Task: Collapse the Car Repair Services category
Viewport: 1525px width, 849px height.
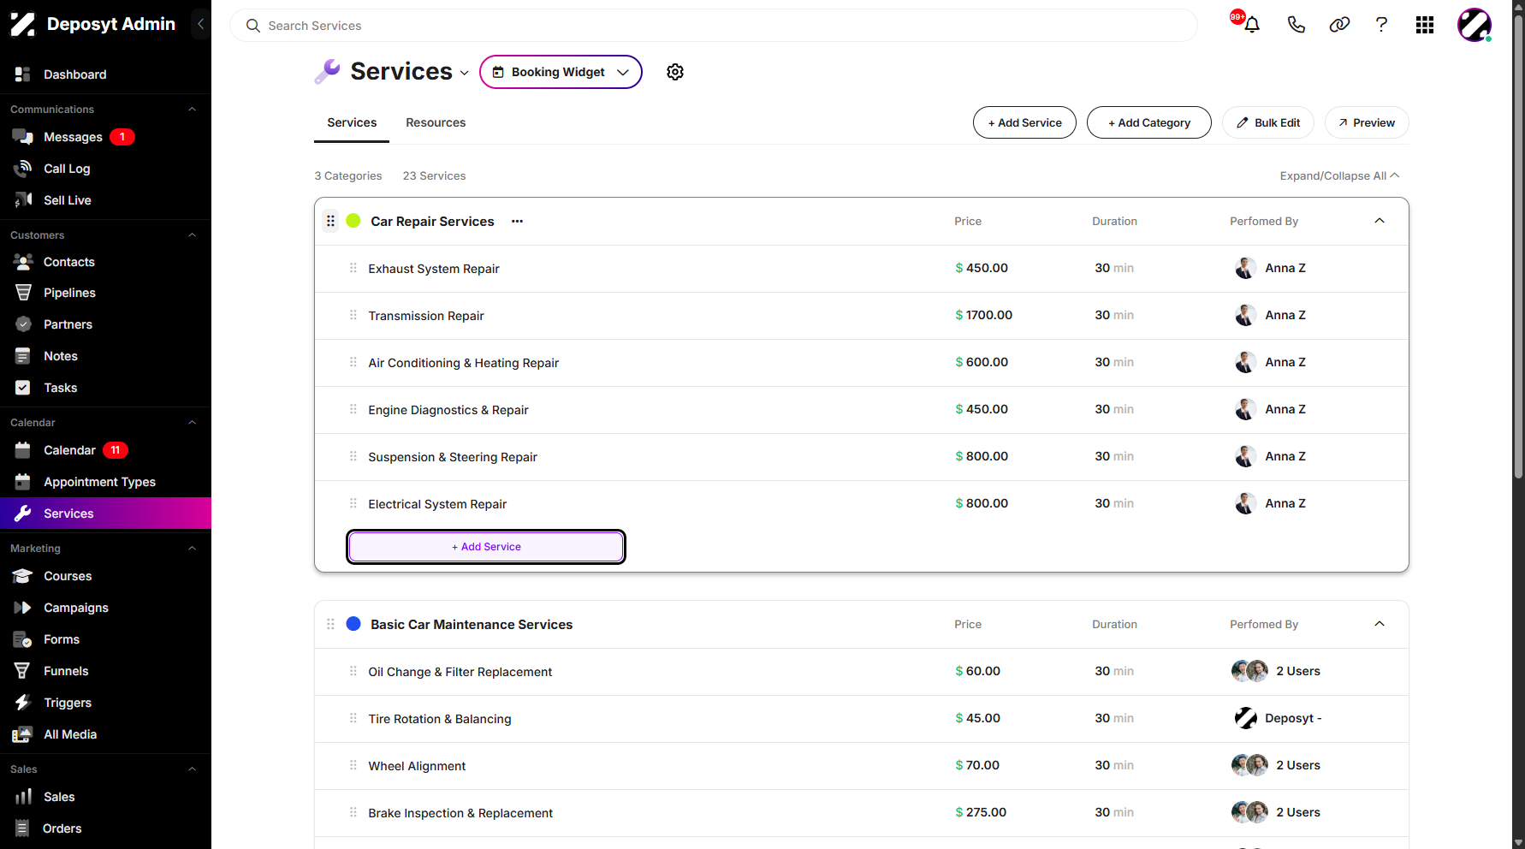Action: (1380, 221)
